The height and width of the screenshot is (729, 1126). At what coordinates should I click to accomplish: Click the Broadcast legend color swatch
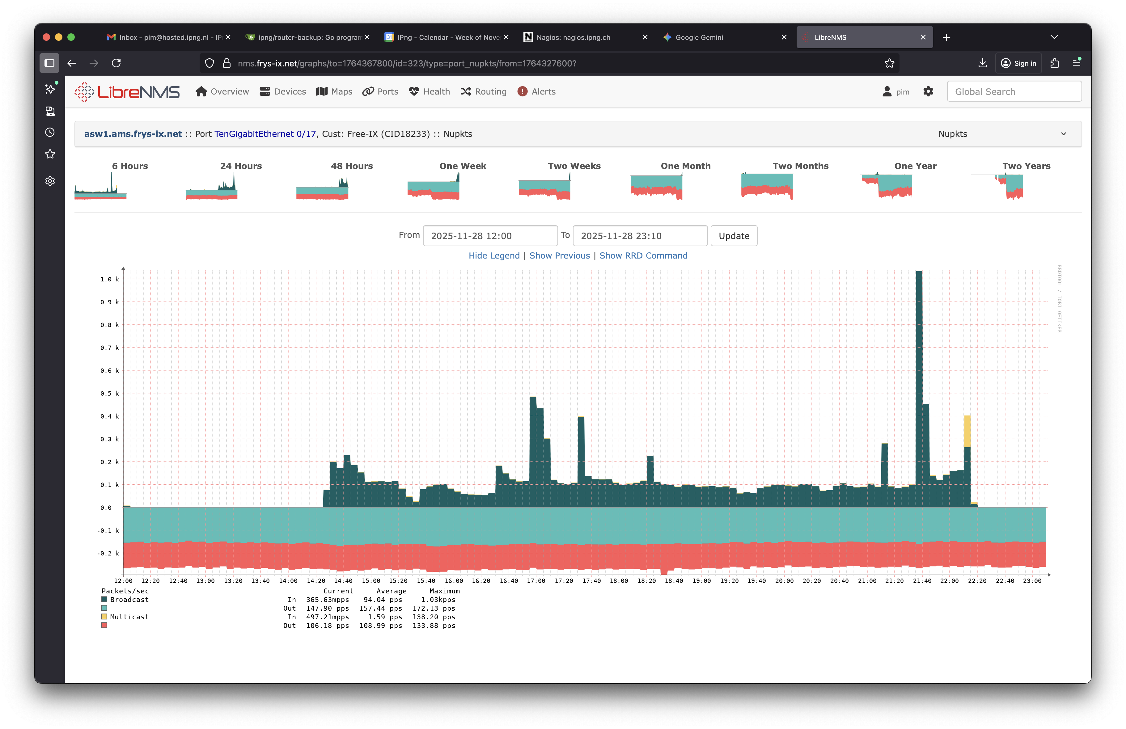104,599
